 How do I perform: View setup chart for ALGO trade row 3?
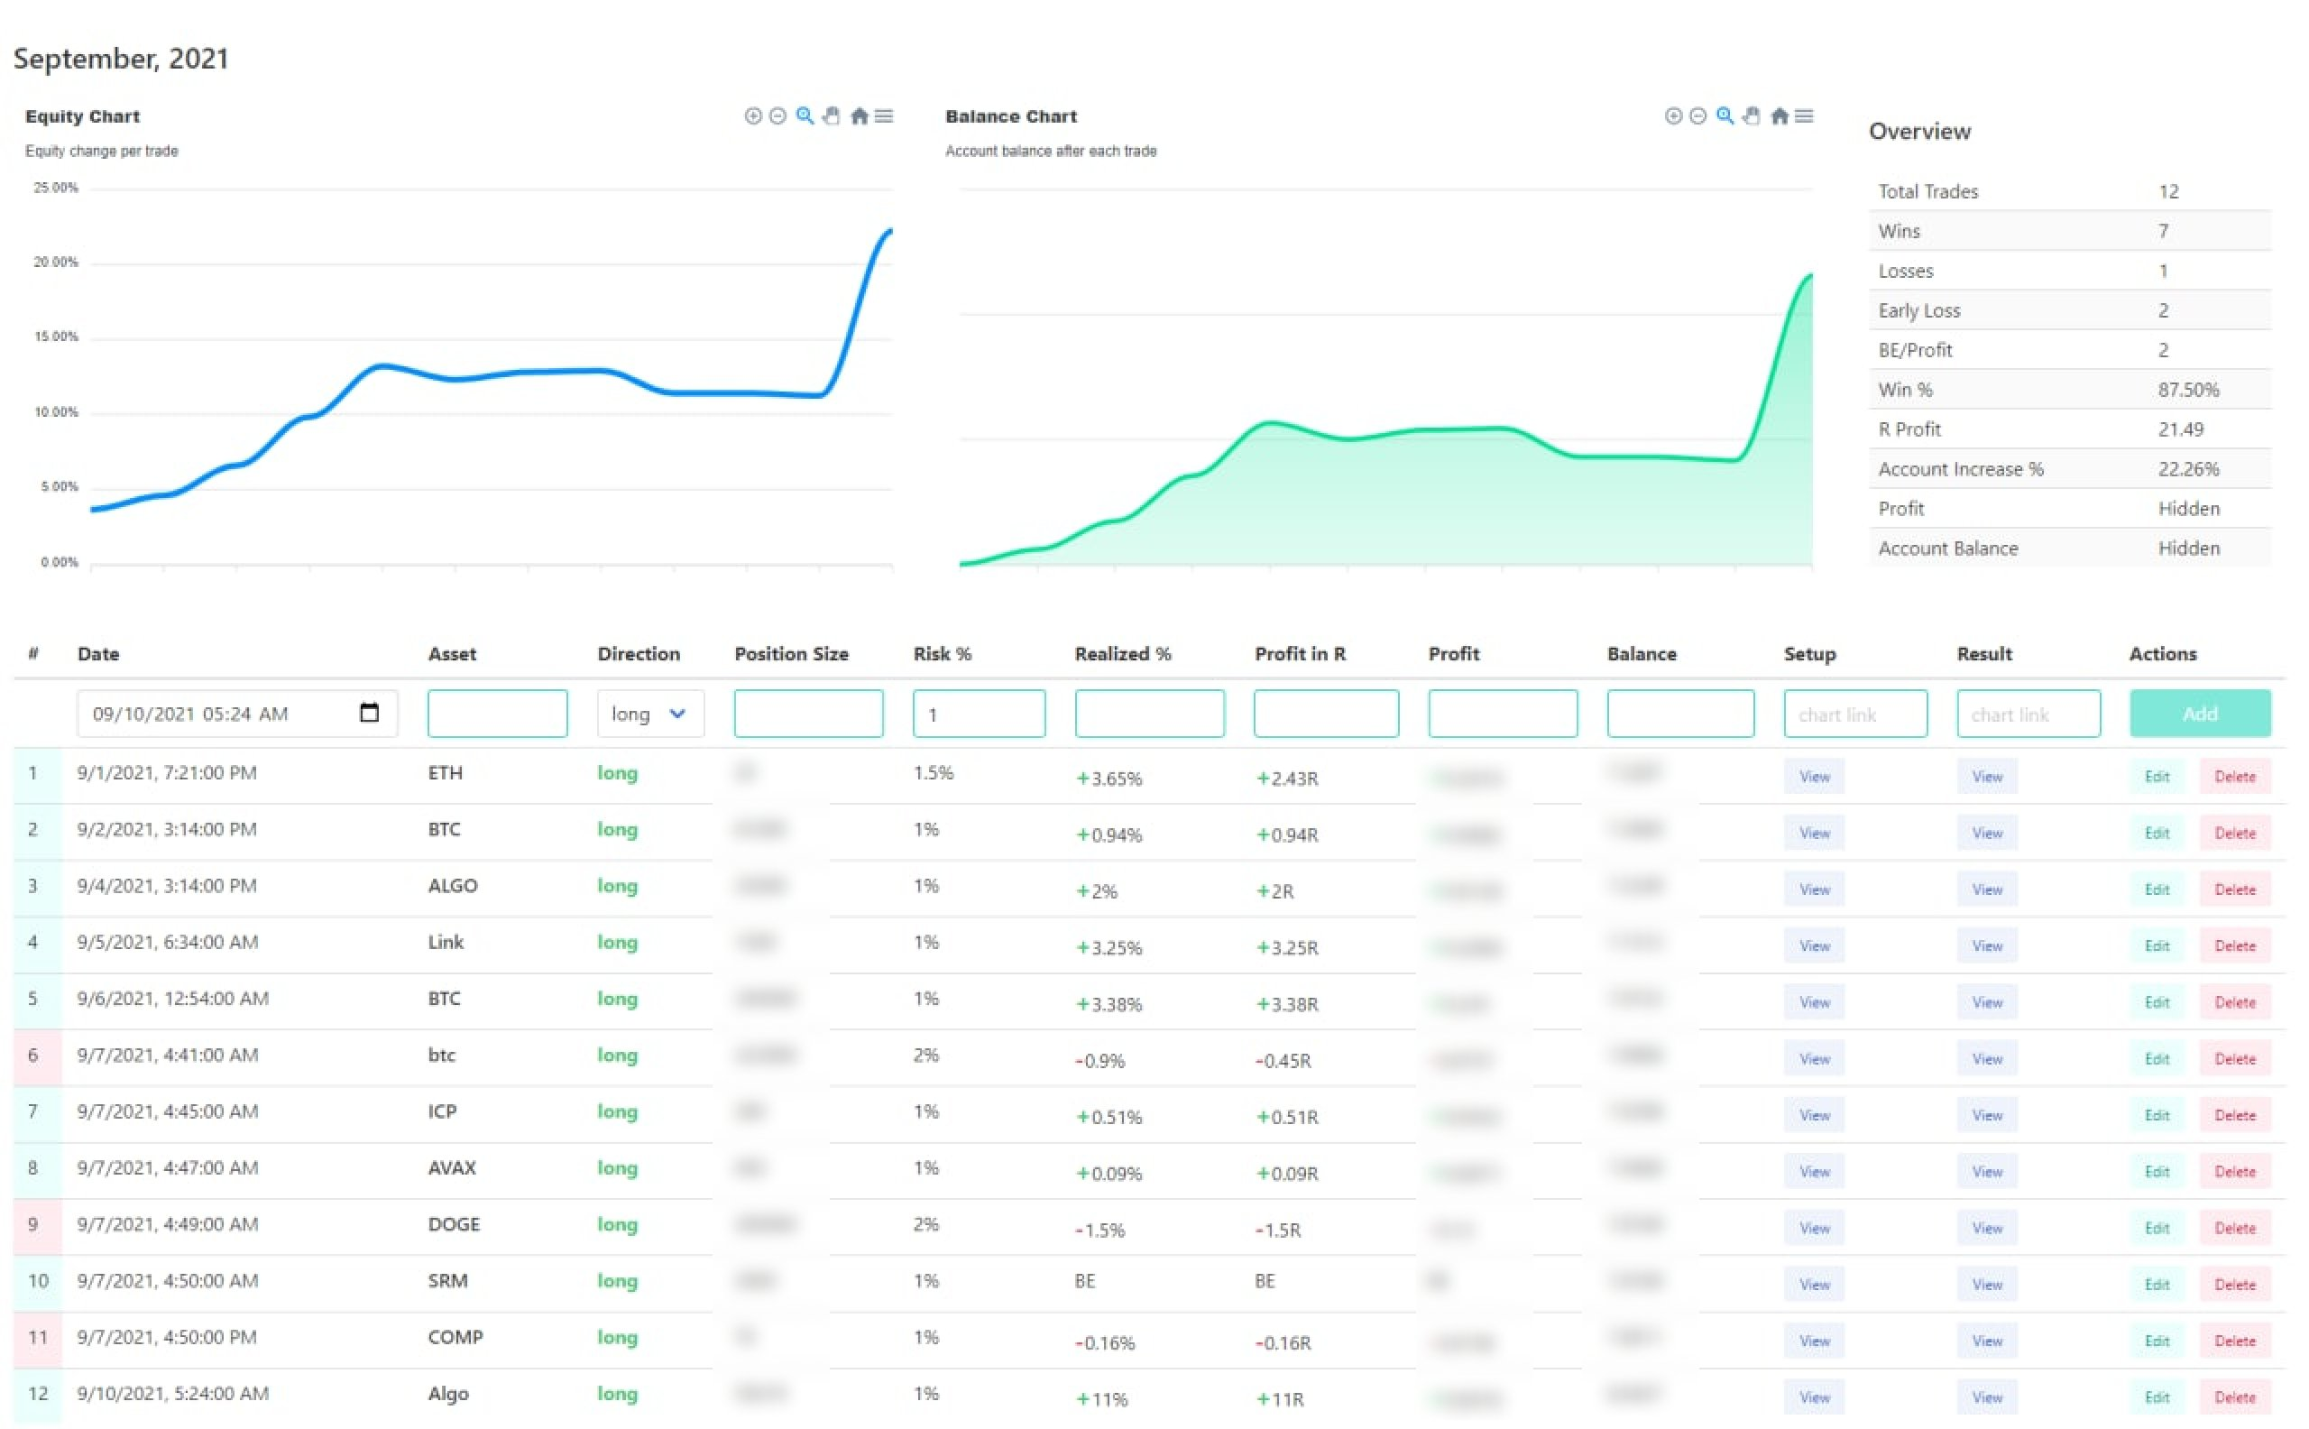[x=1814, y=890]
